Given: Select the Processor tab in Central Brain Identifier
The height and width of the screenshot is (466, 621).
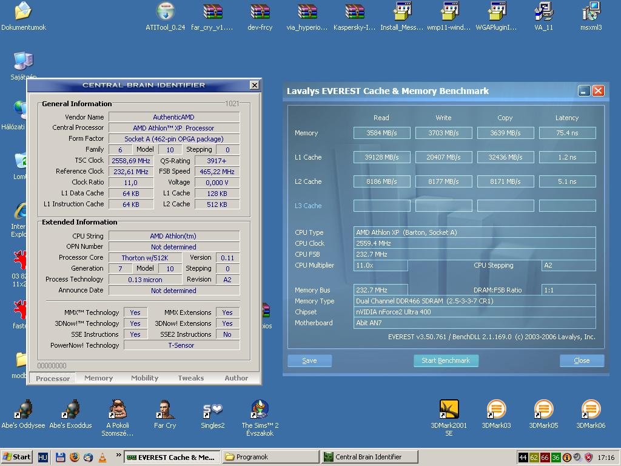Looking at the screenshot, I should [x=53, y=379].
